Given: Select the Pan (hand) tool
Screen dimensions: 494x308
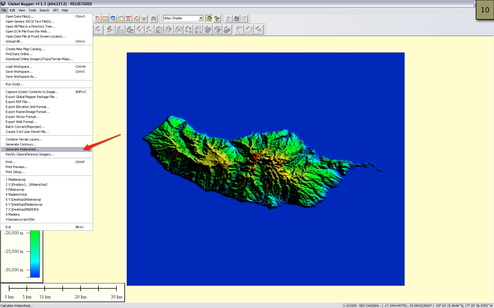Looking at the screenshot, I should coord(97,18).
